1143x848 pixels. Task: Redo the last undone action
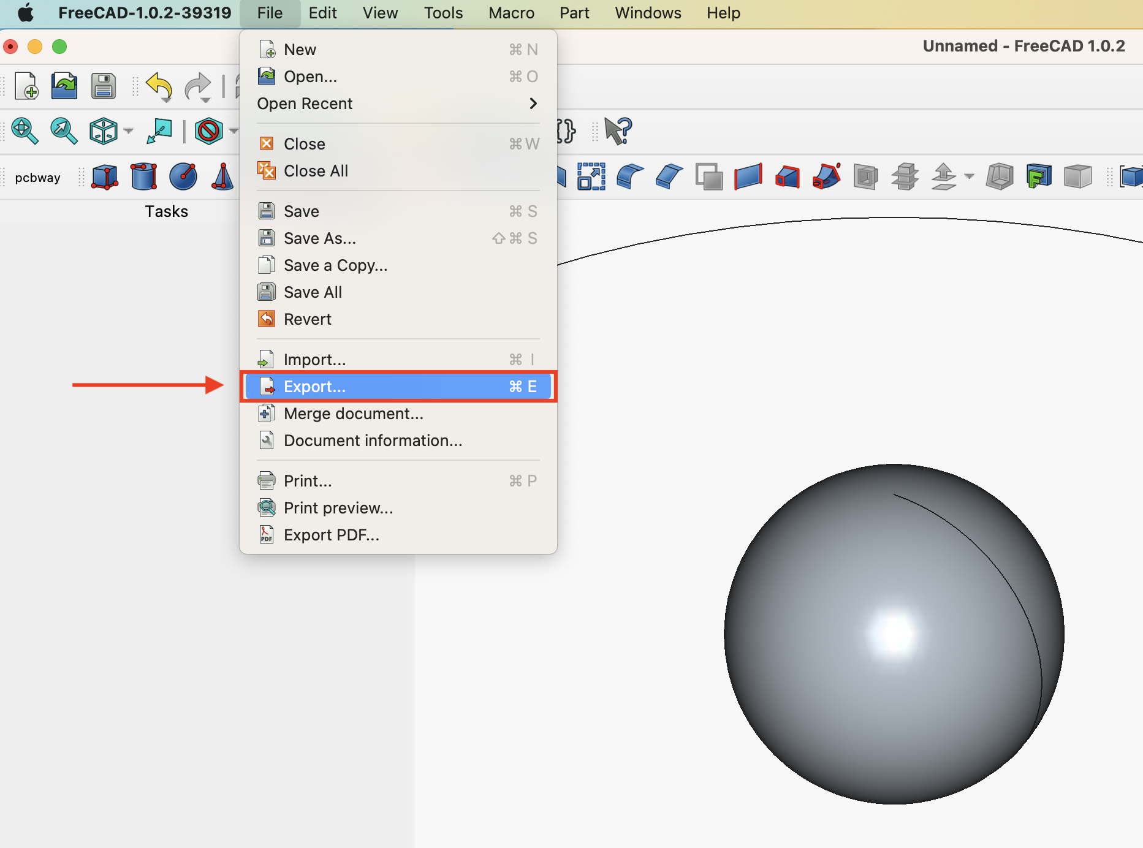click(x=197, y=86)
